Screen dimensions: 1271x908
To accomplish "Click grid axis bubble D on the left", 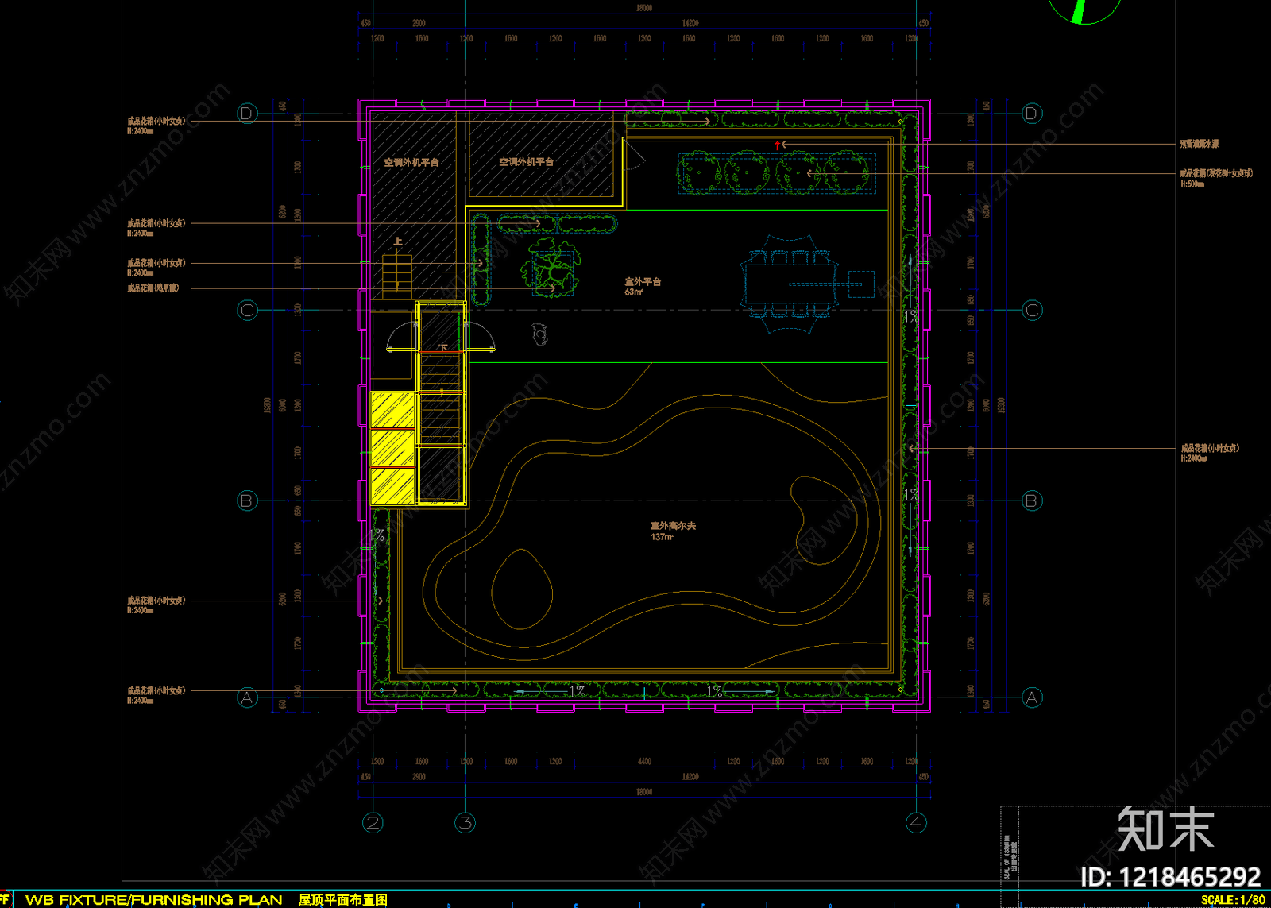I will (247, 114).
